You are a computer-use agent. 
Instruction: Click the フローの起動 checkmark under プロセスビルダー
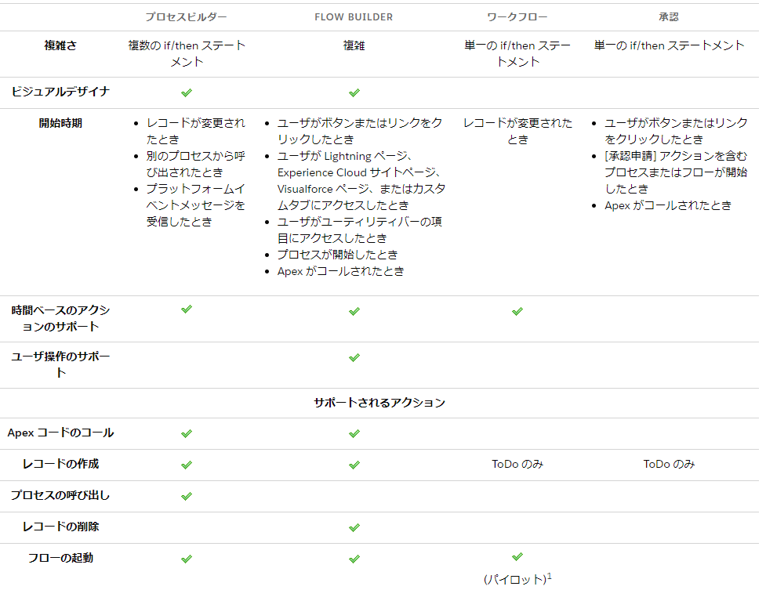pyautogui.click(x=187, y=559)
